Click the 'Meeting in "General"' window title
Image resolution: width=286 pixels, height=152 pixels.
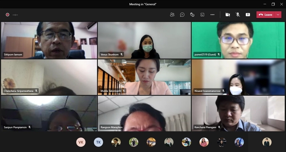143,4
